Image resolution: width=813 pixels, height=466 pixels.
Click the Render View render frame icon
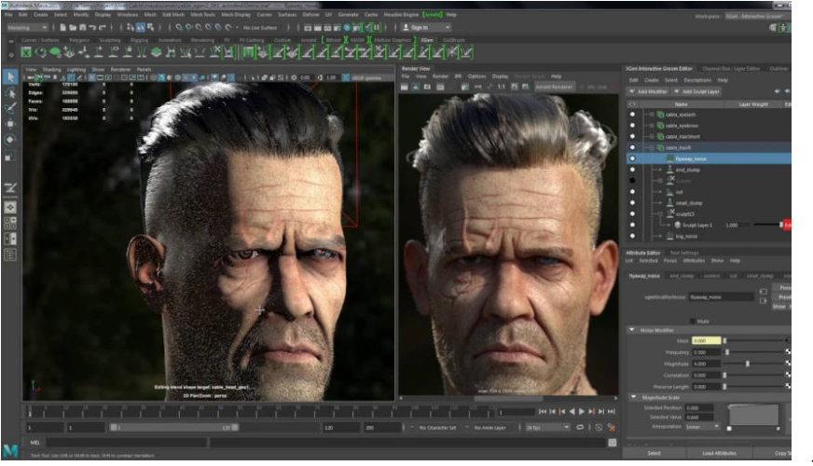405,87
